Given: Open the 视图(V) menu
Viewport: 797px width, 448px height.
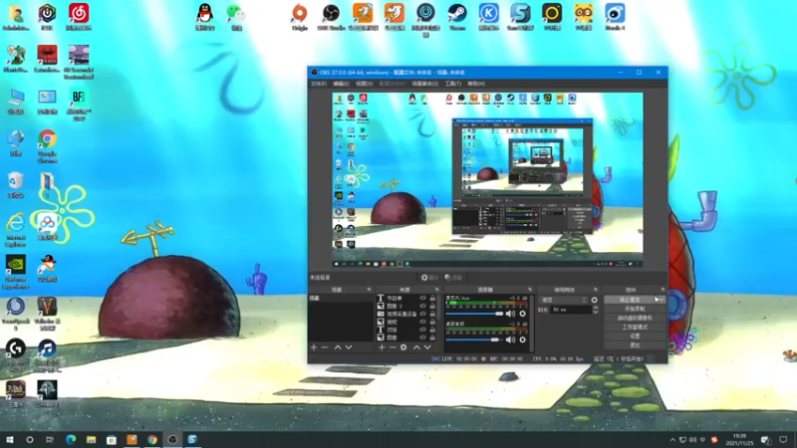Looking at the screenshot, I should coord(364,84).
